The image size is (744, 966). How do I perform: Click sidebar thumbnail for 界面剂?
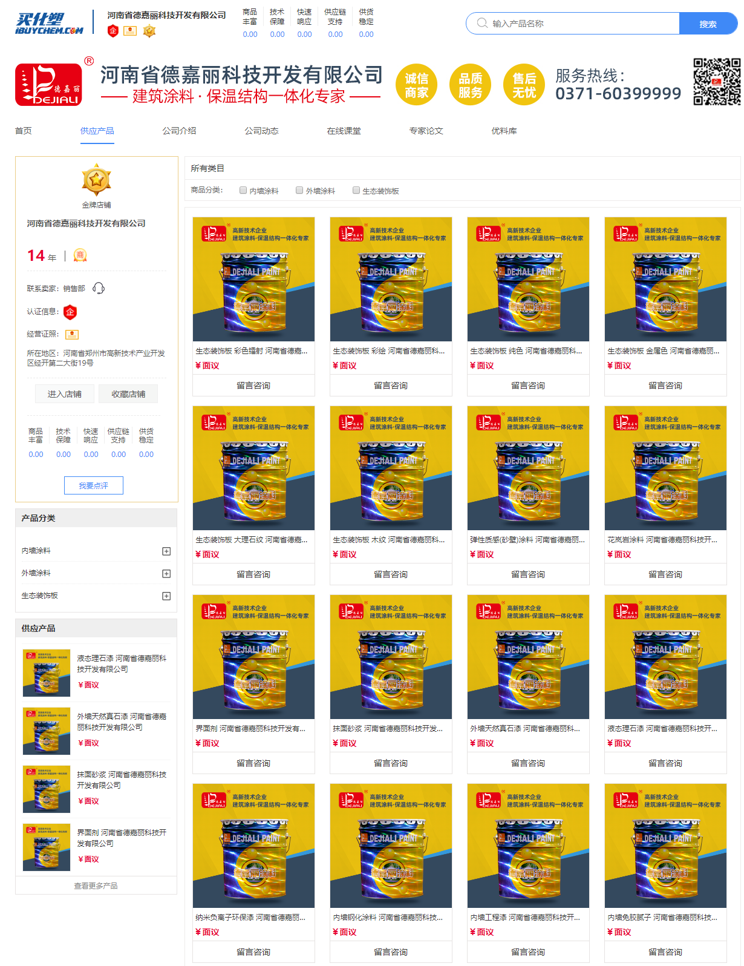tap(47, 847)
